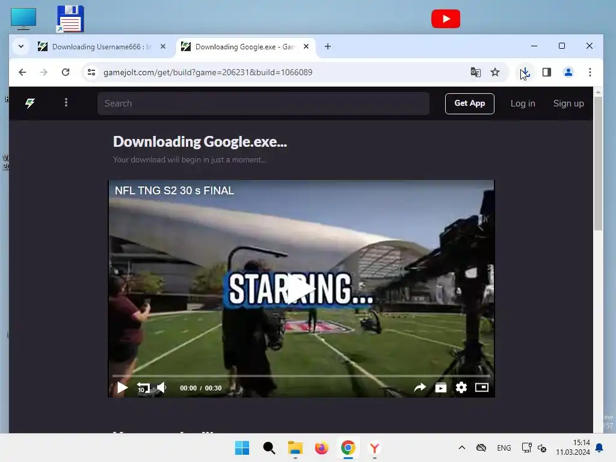The image size is (616, 462).
Task: Open Chrome profile menu
Action: pos(568,72)
